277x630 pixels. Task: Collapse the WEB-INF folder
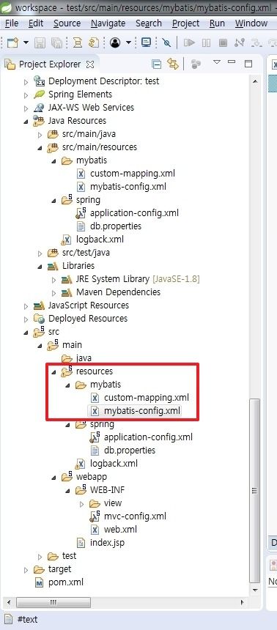click(67, 491)
